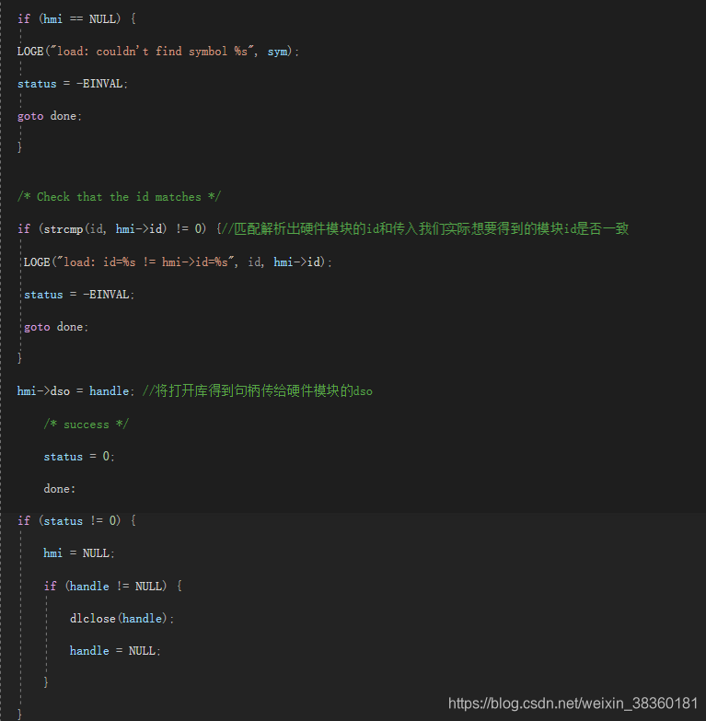Click the line 'if (handle != NULL) {'
The width and height of the screenshot is (706, 721).
pyautogui.click(x=113, y=586)
